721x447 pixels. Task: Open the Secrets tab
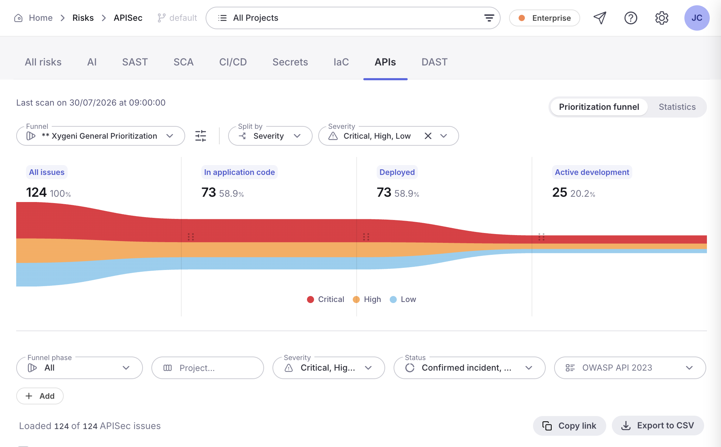point(290,62)
